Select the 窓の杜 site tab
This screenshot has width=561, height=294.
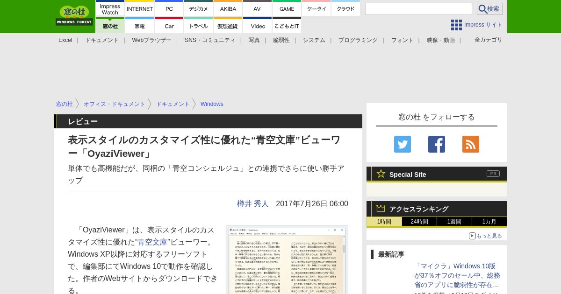110,26
